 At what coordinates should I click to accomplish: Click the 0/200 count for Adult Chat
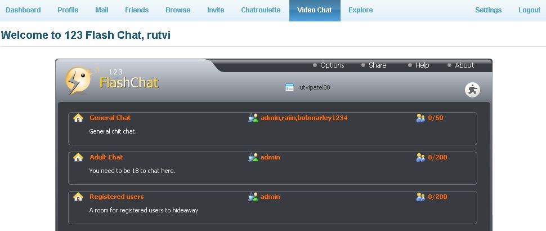click(x=438, y=157)
